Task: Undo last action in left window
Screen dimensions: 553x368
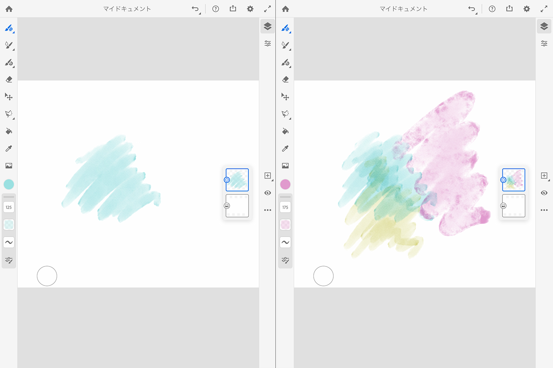Action: [x=195, y=9]
